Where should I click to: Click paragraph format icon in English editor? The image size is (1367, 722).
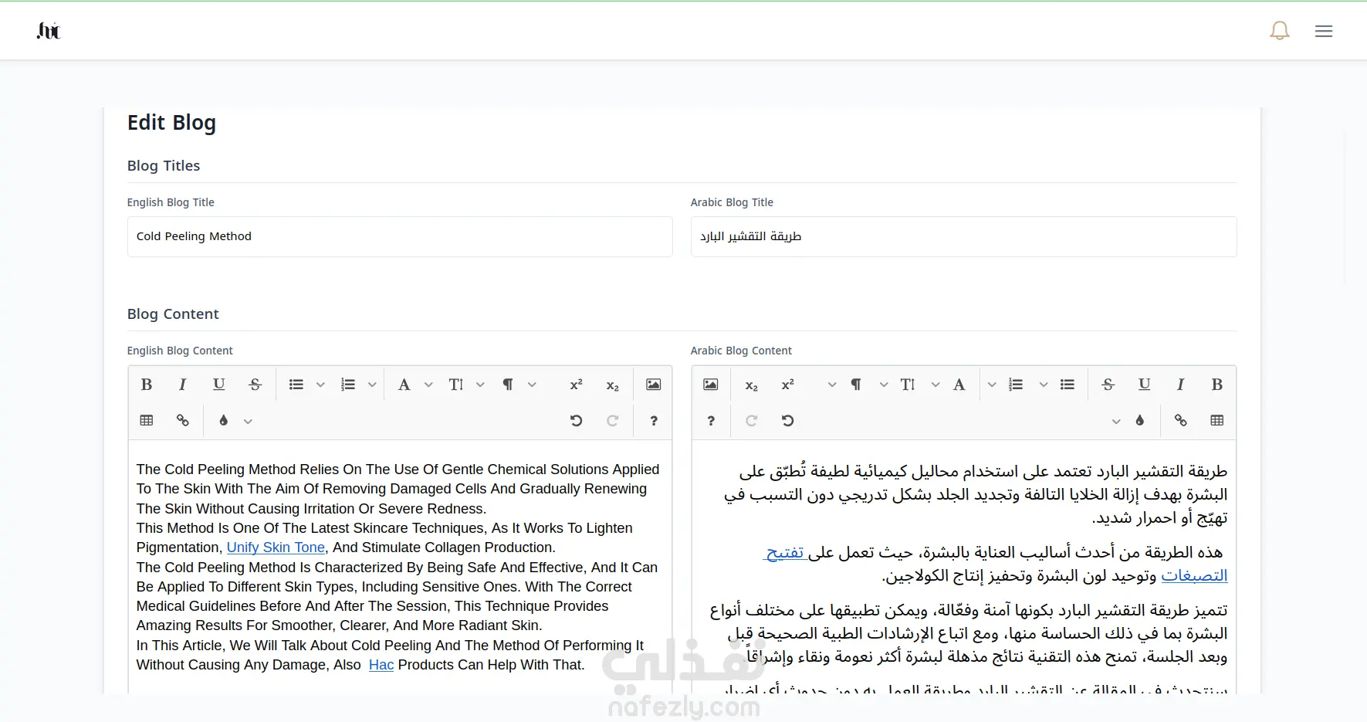[508, 385]
